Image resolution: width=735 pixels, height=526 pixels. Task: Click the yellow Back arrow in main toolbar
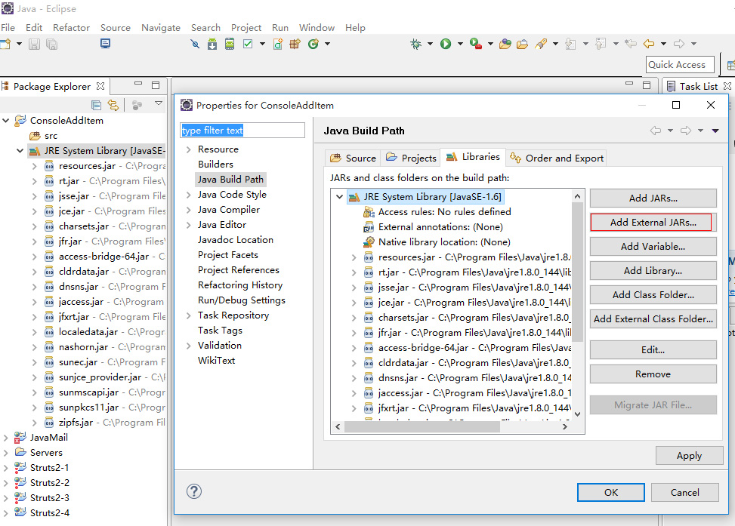pyautogui.click(x=649, y=44)
